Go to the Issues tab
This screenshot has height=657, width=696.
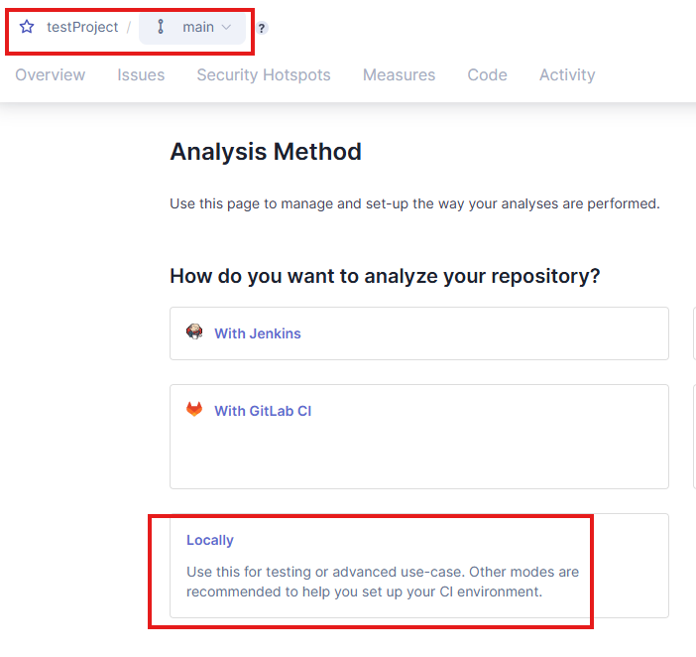[x=141, y=75]
